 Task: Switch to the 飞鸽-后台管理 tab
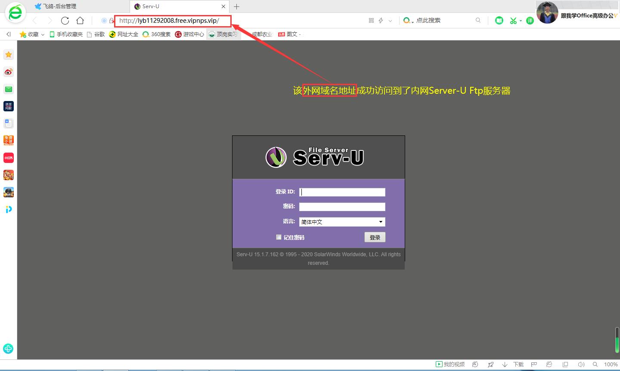pyautogui.click(x=59, y=6)
